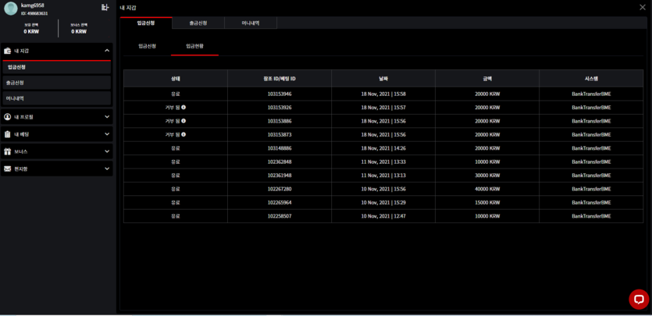Click the 40000 KRW amount cell
The image size is (652, 316).
coord(487,189)
